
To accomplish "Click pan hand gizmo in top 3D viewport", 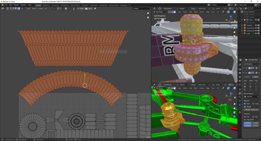I will click(x=234, y=32).
